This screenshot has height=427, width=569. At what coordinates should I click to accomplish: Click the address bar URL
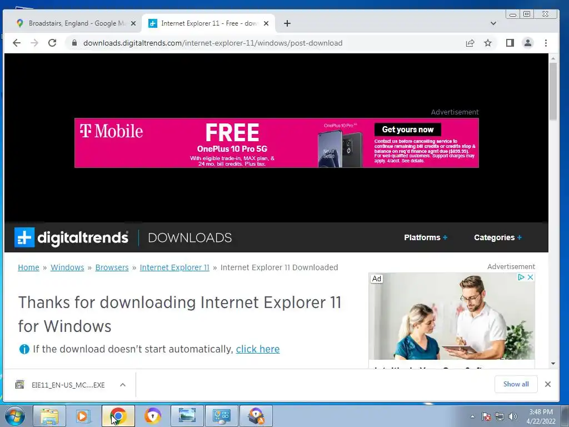[x=213, y=43]
